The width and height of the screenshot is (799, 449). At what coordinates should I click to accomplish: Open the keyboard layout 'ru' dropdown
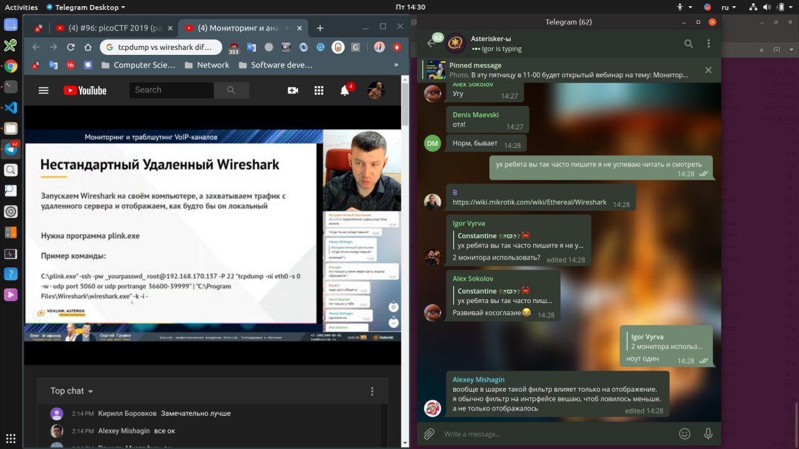729,7
